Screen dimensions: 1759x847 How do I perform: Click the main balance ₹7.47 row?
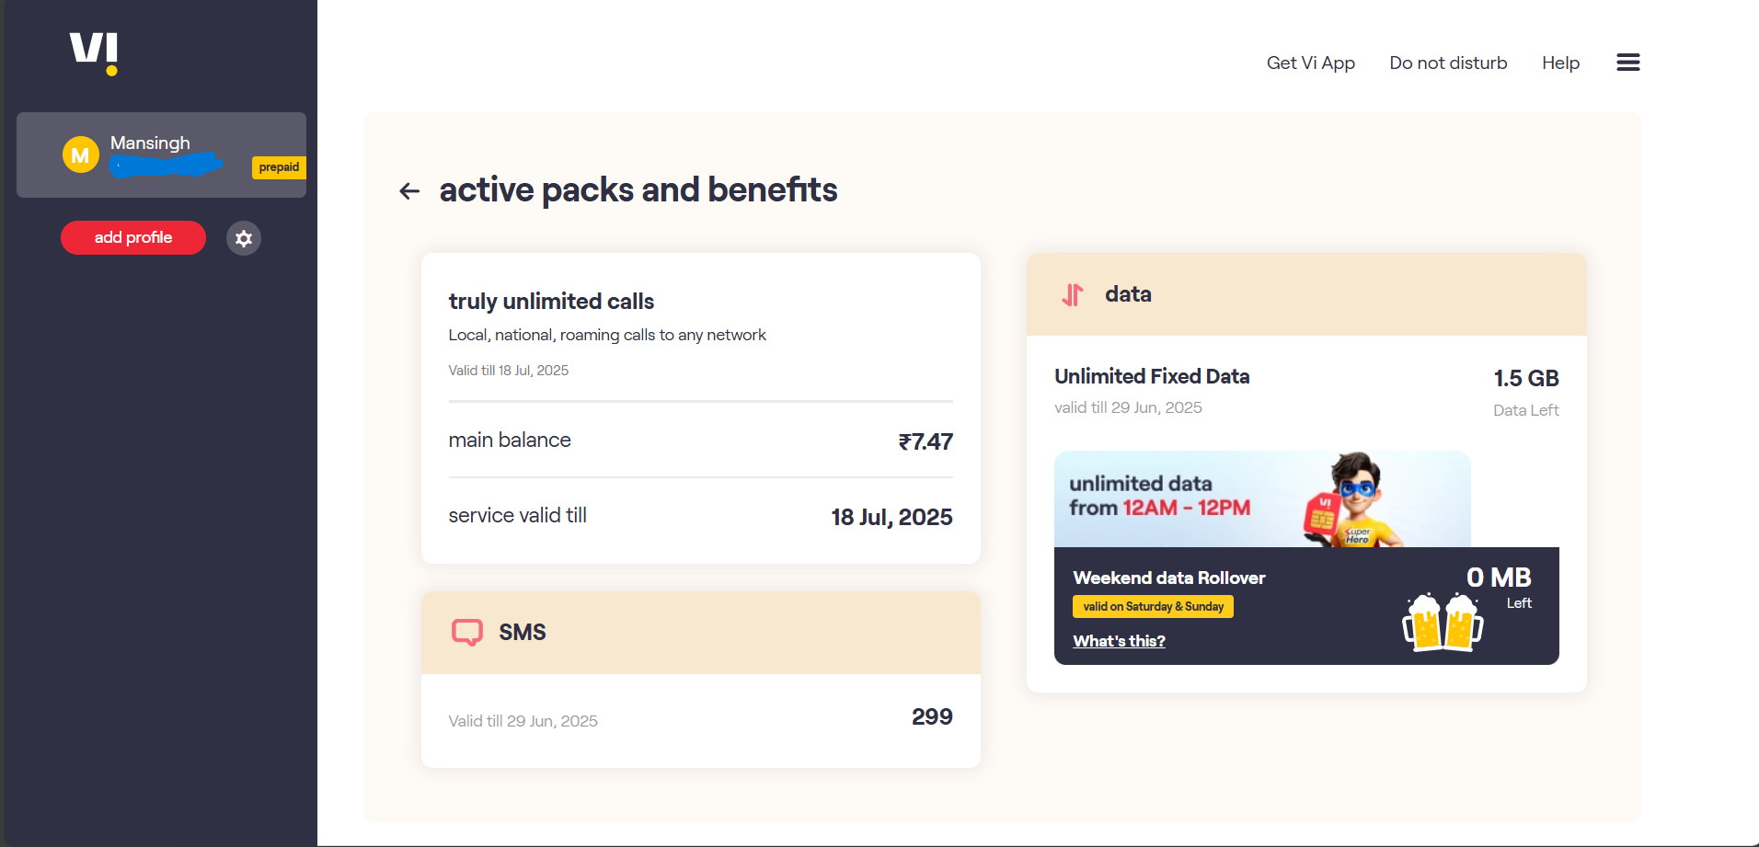[700, 441]
